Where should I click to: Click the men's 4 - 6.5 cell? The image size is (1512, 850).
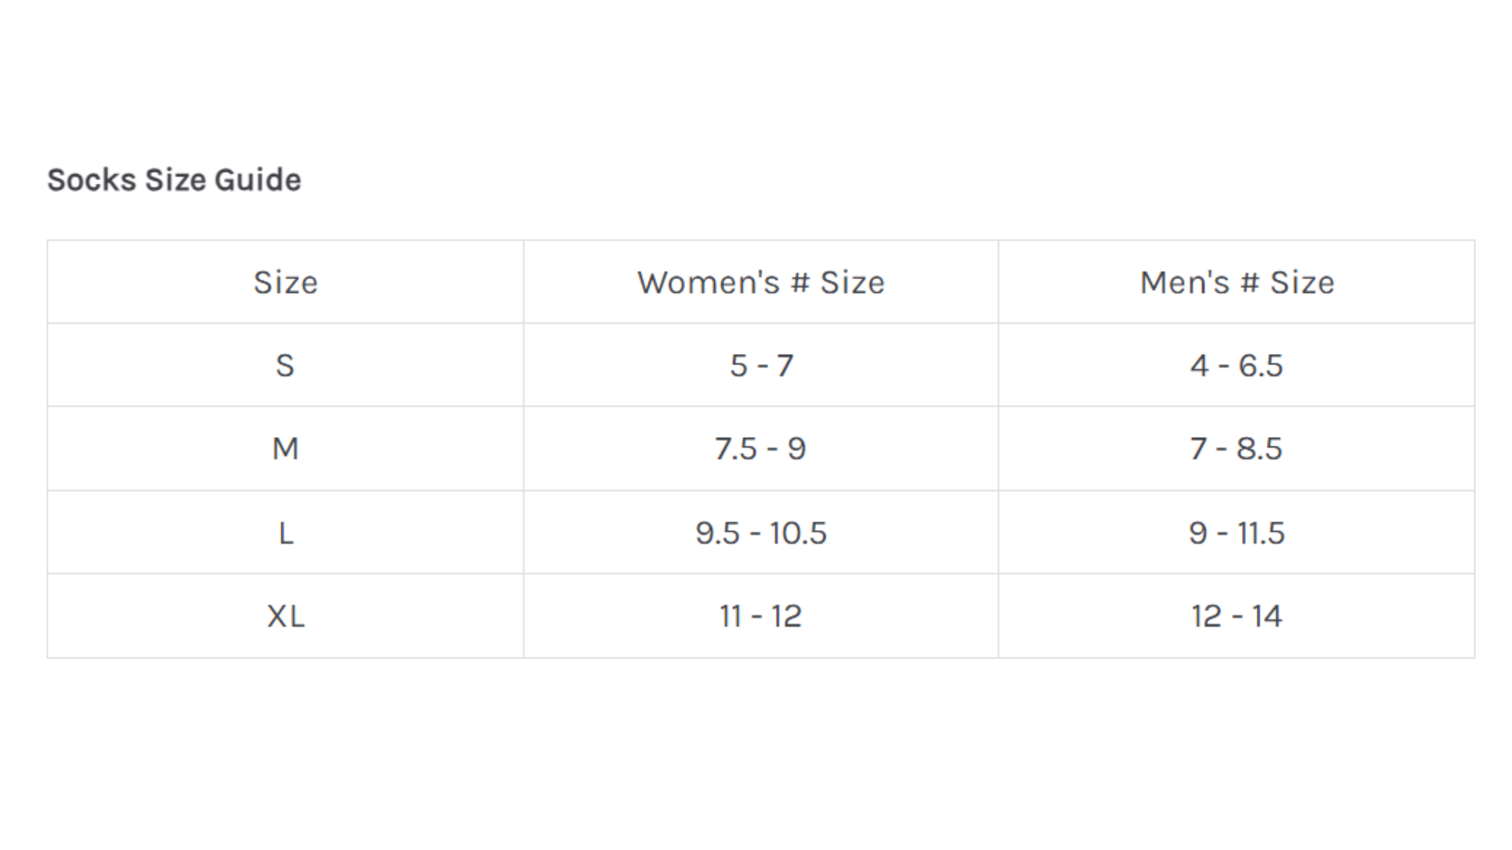pyautogui.click(x=1237, y=366)
